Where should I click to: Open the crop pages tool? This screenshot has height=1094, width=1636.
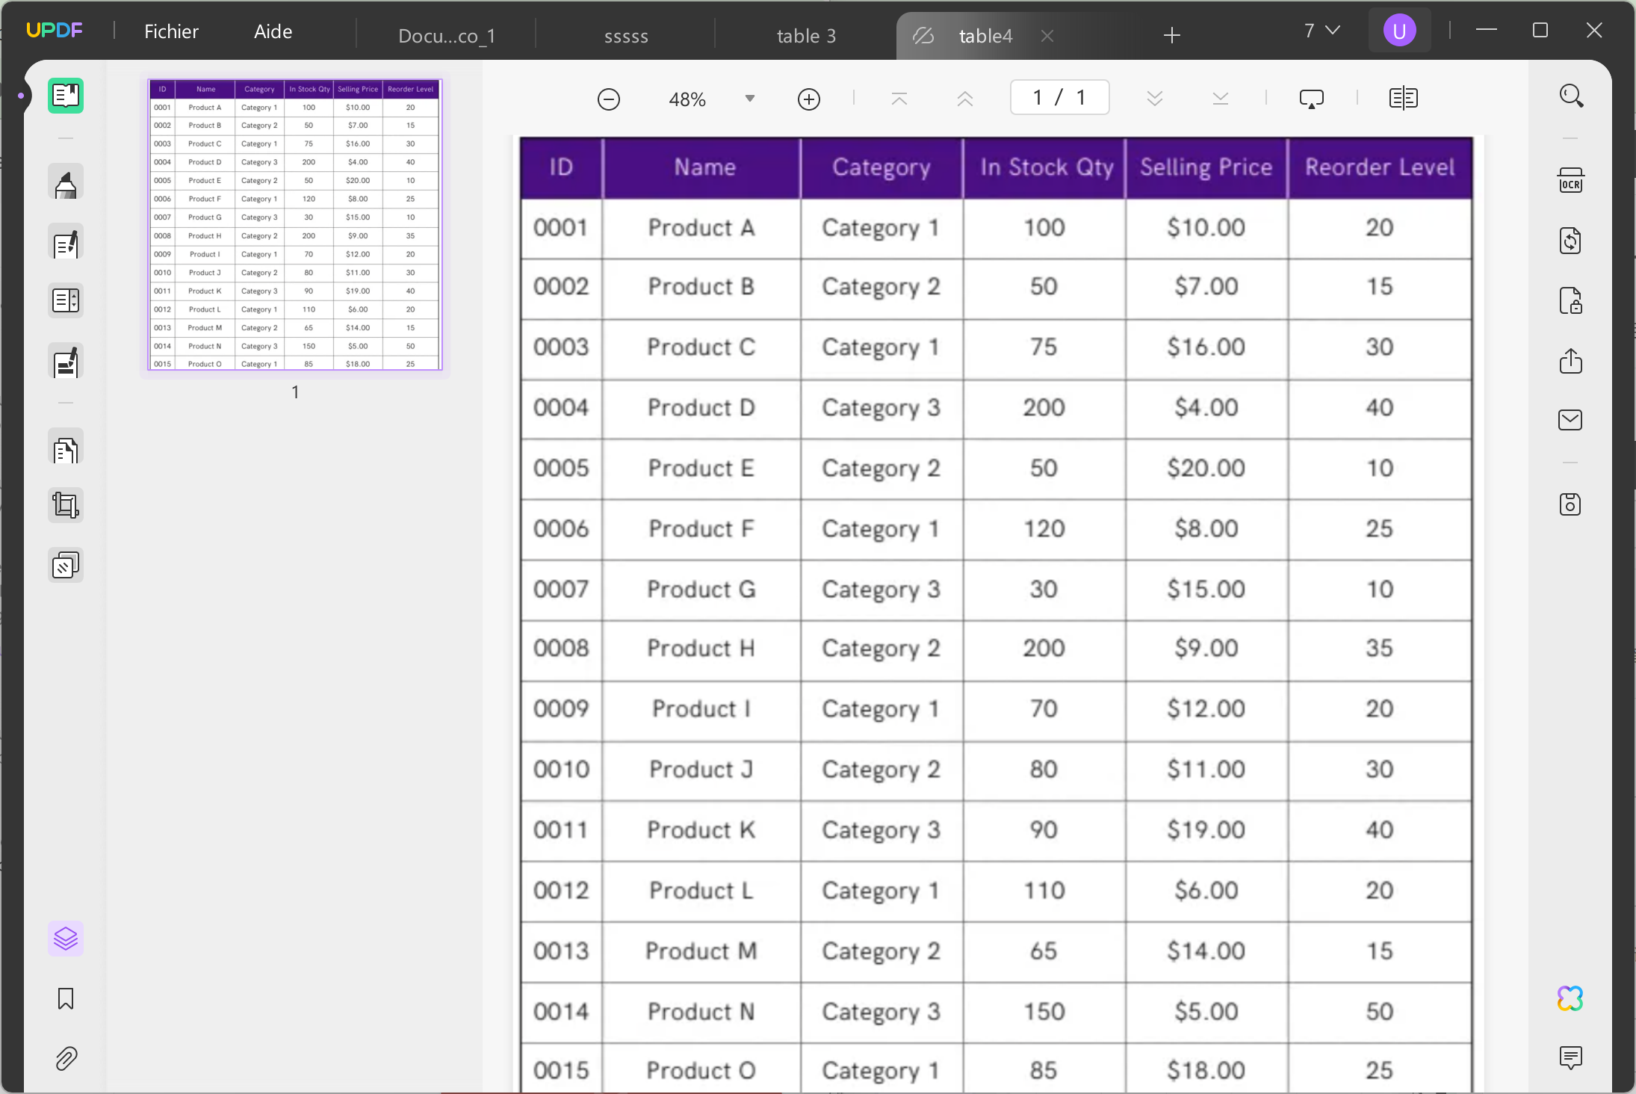click(66, 505)
